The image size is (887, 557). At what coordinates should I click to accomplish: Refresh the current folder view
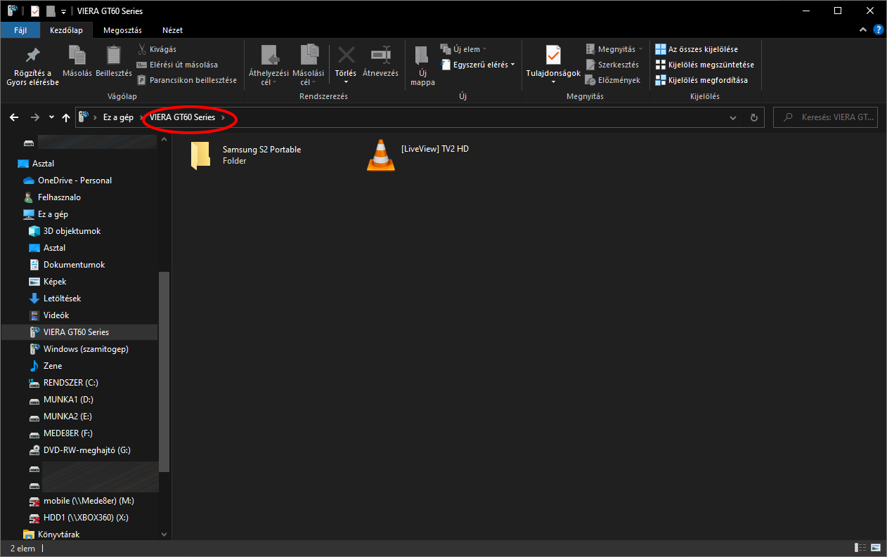[754, 117]
